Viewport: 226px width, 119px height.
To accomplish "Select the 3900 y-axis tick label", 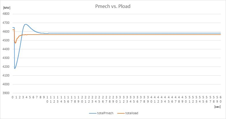I will point(6,93).
